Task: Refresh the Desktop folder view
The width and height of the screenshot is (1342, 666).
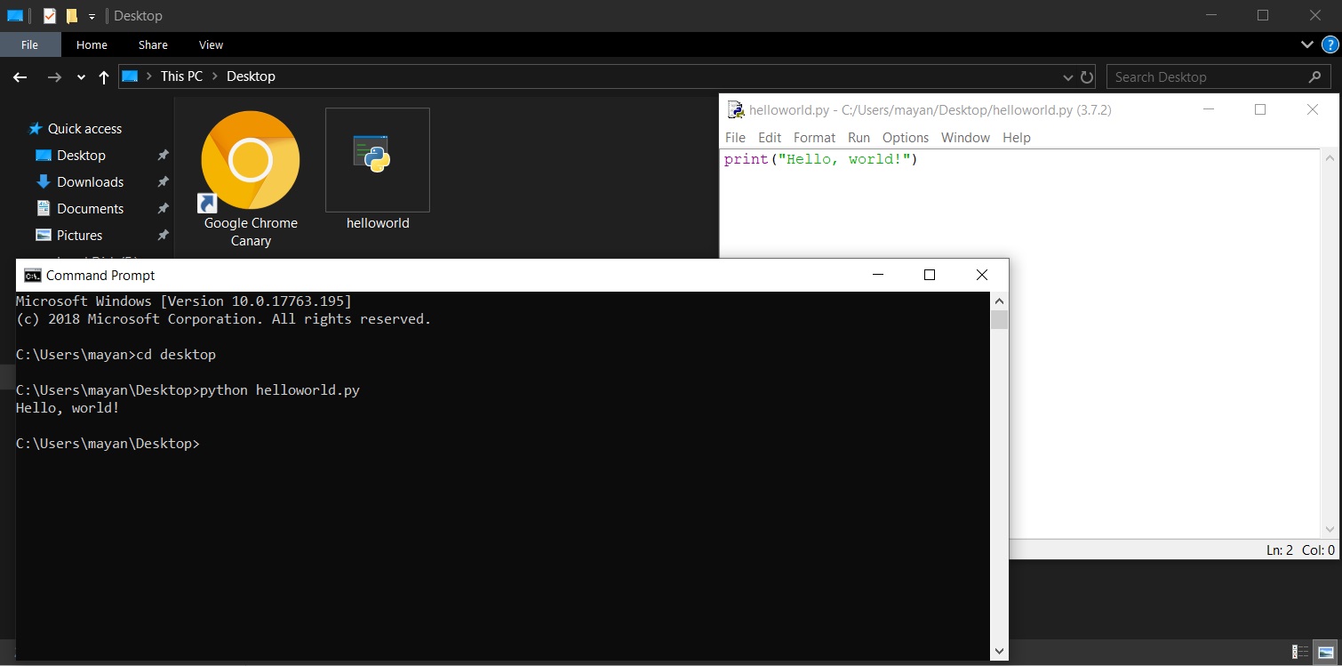Action: 1086,76
